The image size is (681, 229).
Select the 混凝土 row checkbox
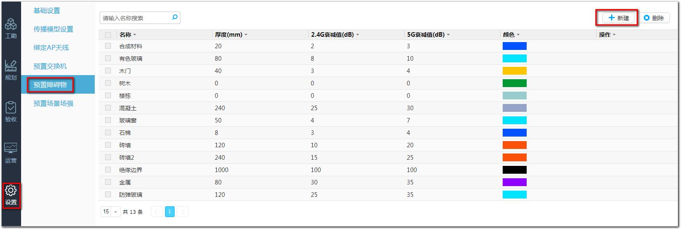(x=108, y=108)
